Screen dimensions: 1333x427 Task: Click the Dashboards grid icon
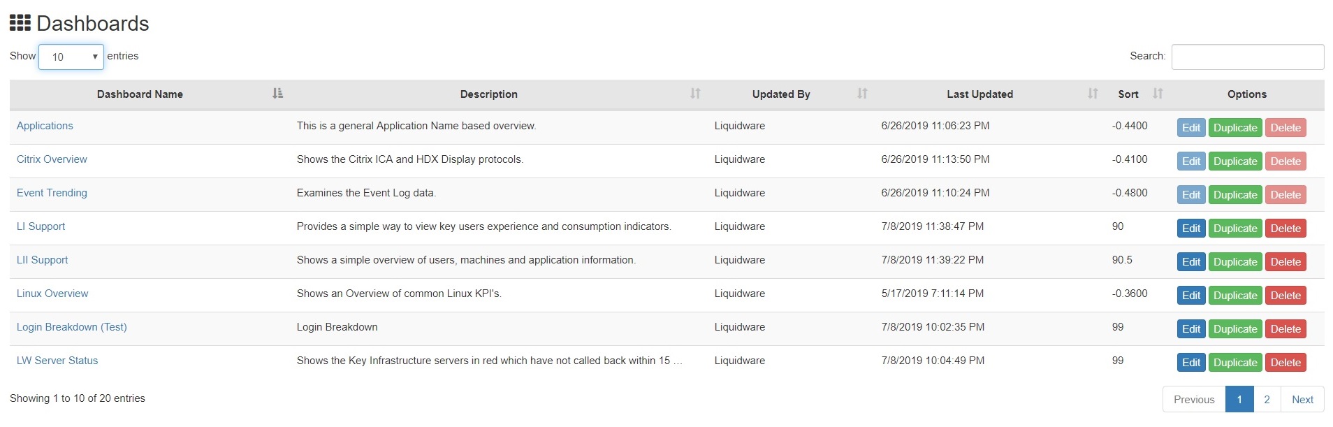click(x=20, y=23)
